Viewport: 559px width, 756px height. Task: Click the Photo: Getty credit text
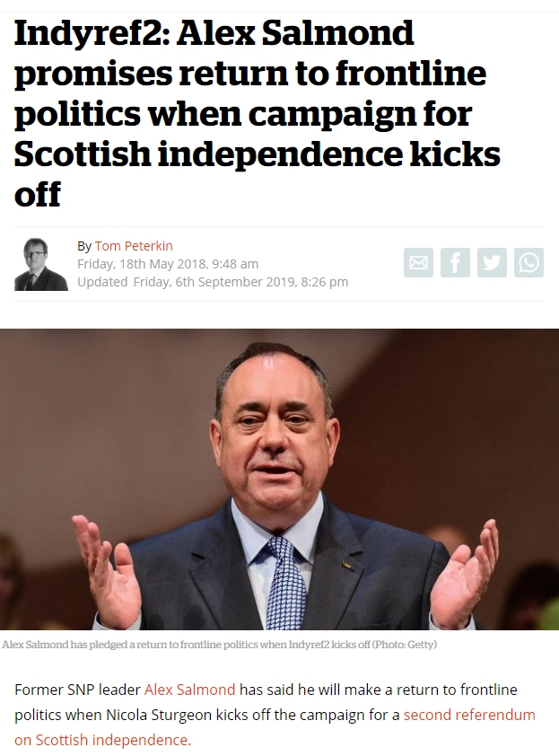tap(405, 644)
